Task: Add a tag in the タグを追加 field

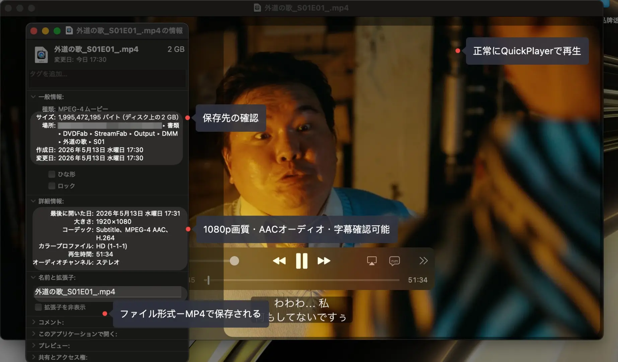Action: (107, 78)
